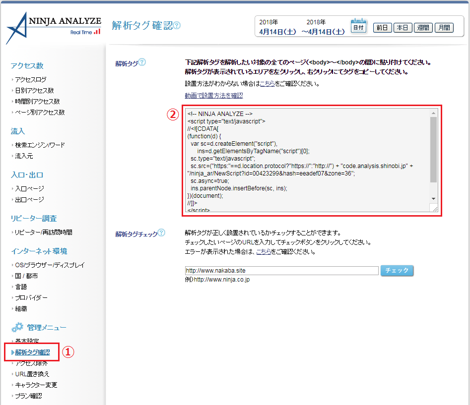Open こちら link for tag check errors
This screenshot has height=405, width=470.
pos(264,252)
